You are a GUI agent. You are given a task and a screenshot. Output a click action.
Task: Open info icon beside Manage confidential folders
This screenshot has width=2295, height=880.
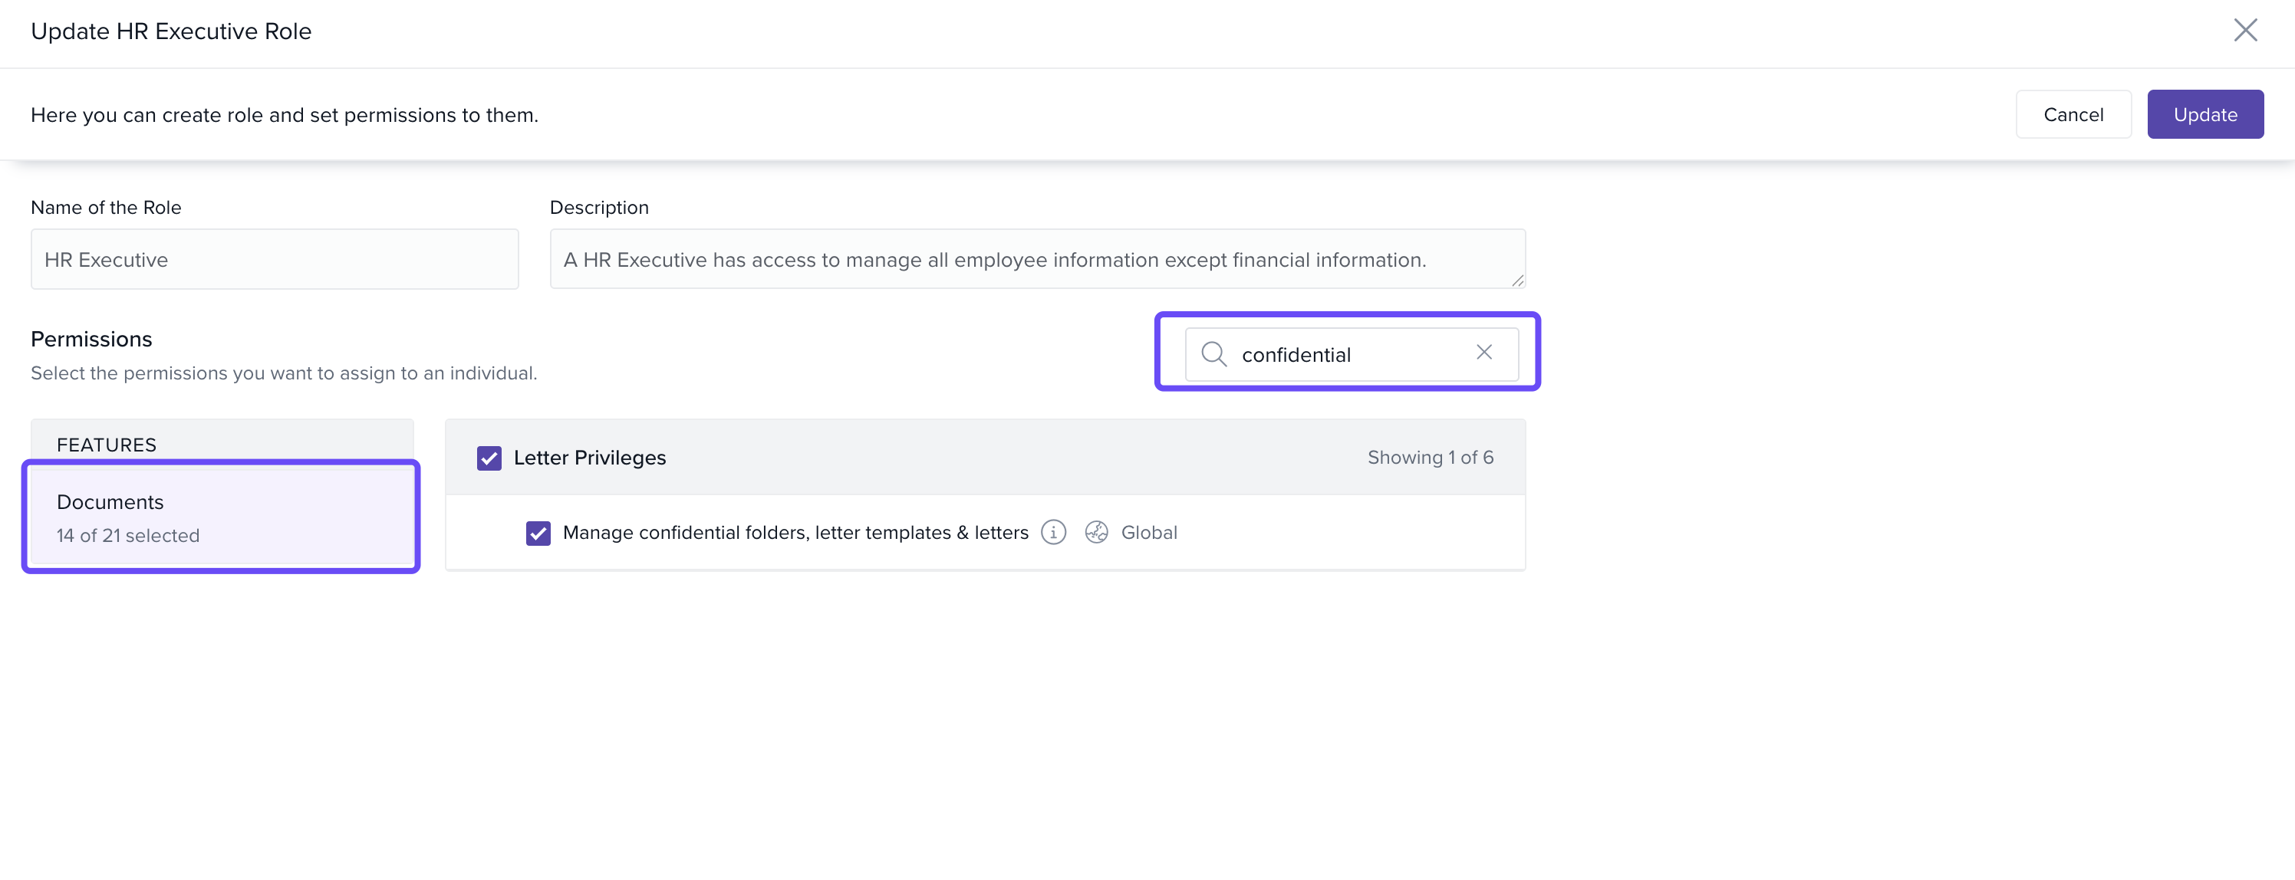tap(1053, 532)
